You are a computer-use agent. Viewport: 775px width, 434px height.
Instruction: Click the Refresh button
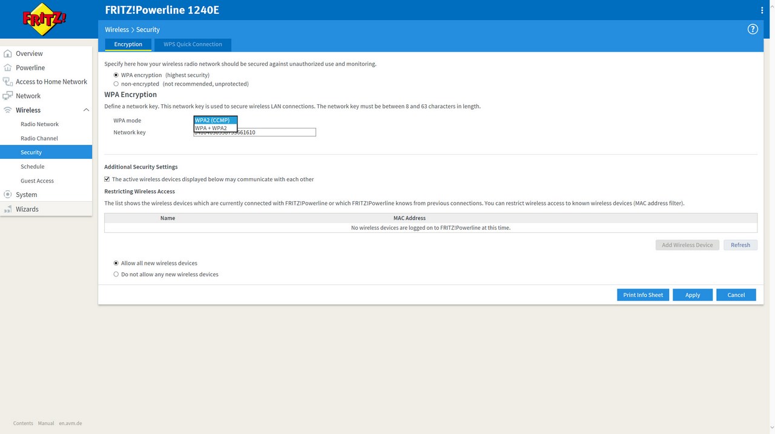[740, 245]
